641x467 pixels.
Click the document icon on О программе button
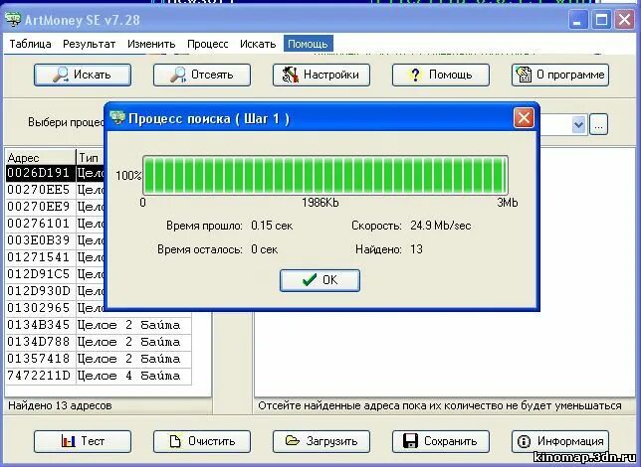524,75
